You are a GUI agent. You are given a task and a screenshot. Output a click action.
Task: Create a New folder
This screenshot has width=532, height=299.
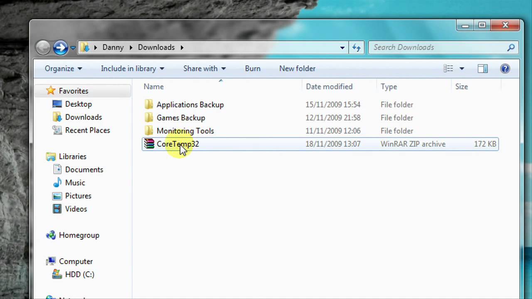click(x=297, y=69)
